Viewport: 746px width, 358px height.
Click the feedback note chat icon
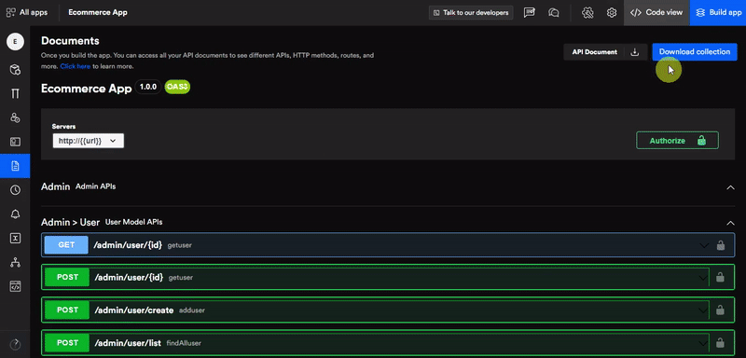tap(529, 13)
